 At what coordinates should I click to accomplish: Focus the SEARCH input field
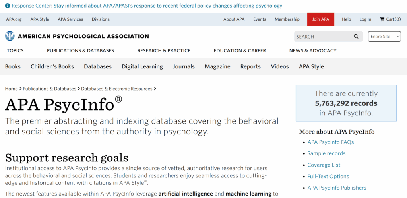[323, 37]
